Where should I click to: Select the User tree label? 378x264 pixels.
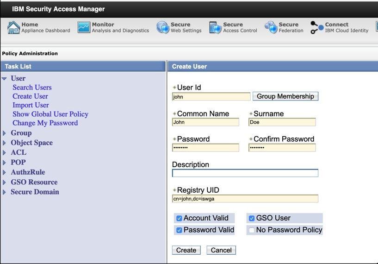[x=18, y=78]
